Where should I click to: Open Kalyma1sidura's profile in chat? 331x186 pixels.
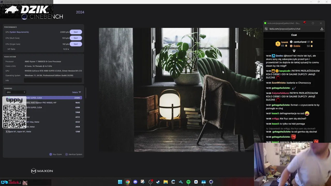point(280,93)
